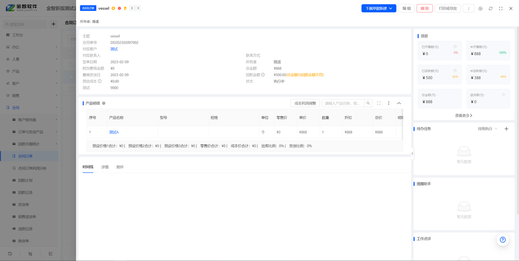Viewport: 519px width, 261px height.
Task: Open the 待我执行 filter dropdown
Action: [x=487, y=129]
